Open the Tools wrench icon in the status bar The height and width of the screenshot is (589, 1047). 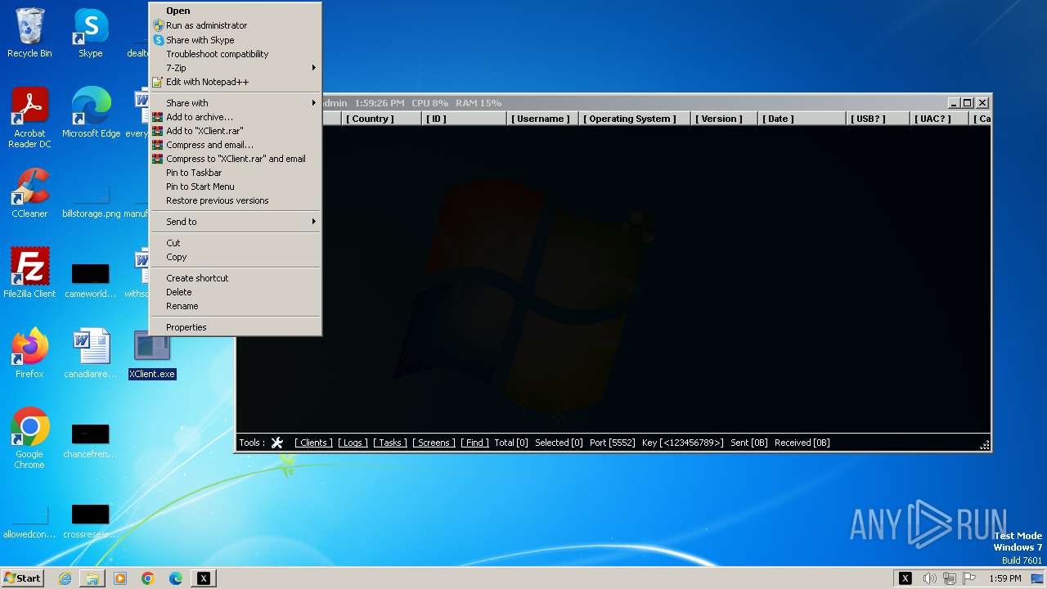pos(276,443)
